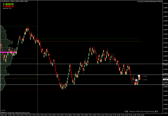The height and width of the screenshot is (116, 168).
Task: Click the white current-price tag on price axis
Action: pos(165,79)
